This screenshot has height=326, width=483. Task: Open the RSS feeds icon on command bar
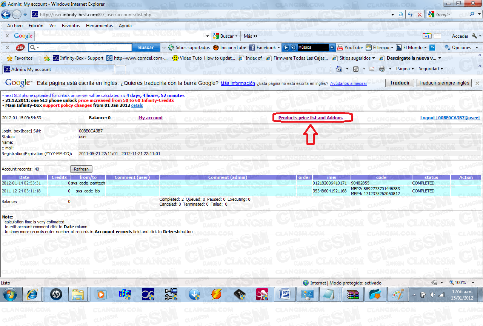356,68
